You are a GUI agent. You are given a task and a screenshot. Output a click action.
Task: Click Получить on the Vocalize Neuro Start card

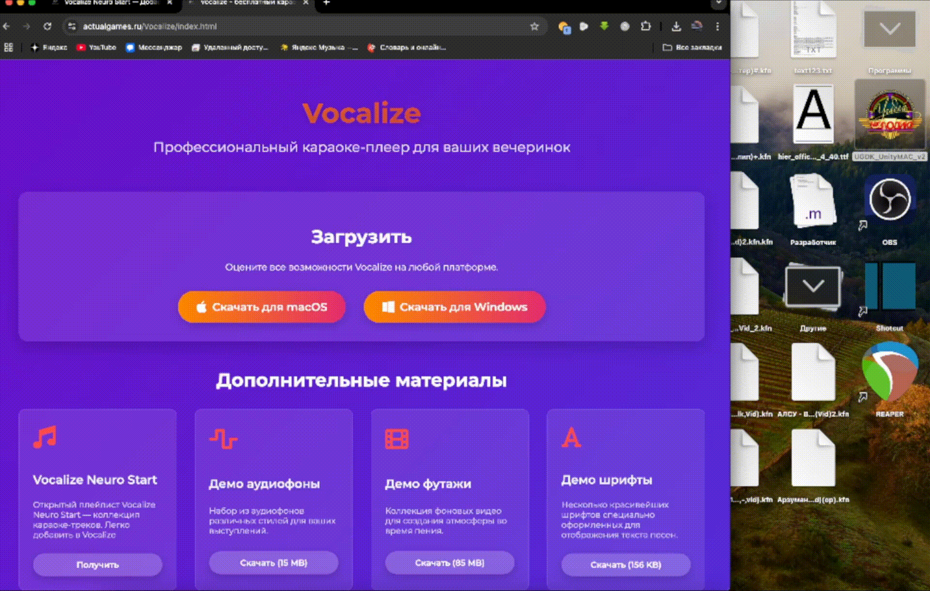[97, 564]
